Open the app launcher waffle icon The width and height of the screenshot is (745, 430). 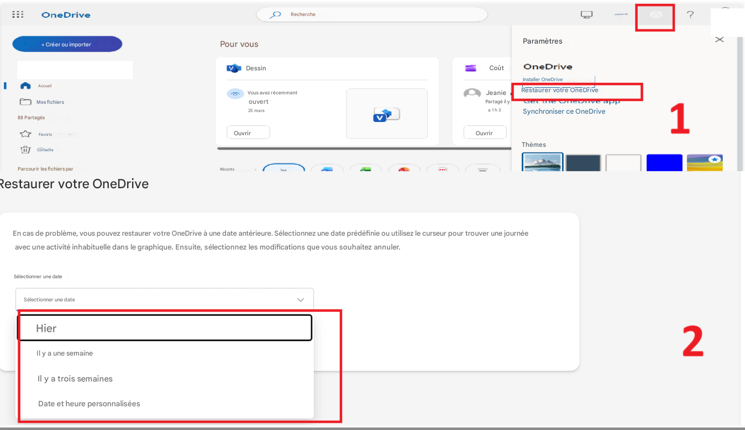point(18,15)
